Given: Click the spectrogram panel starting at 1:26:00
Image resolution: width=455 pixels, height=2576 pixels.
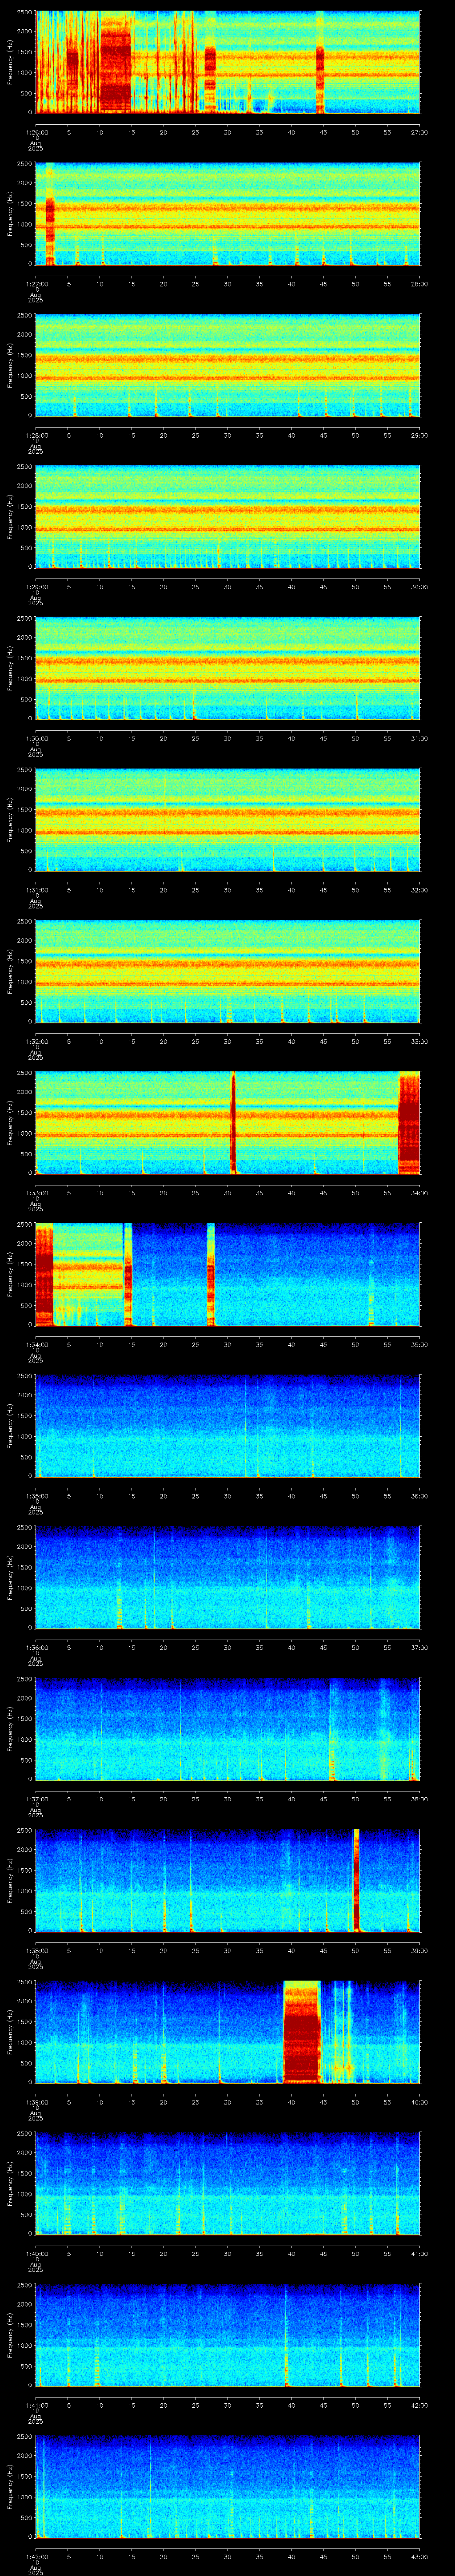Looking at the screenshot, I should pyautogui.click(x=228, y=62).
